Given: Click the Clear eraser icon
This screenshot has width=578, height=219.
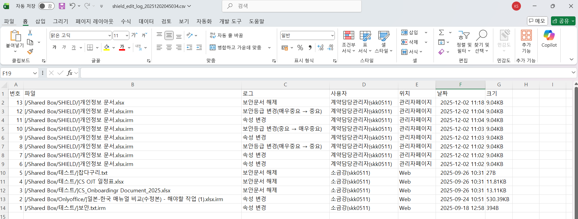Looking at the screenshot, I should (441, 52).
